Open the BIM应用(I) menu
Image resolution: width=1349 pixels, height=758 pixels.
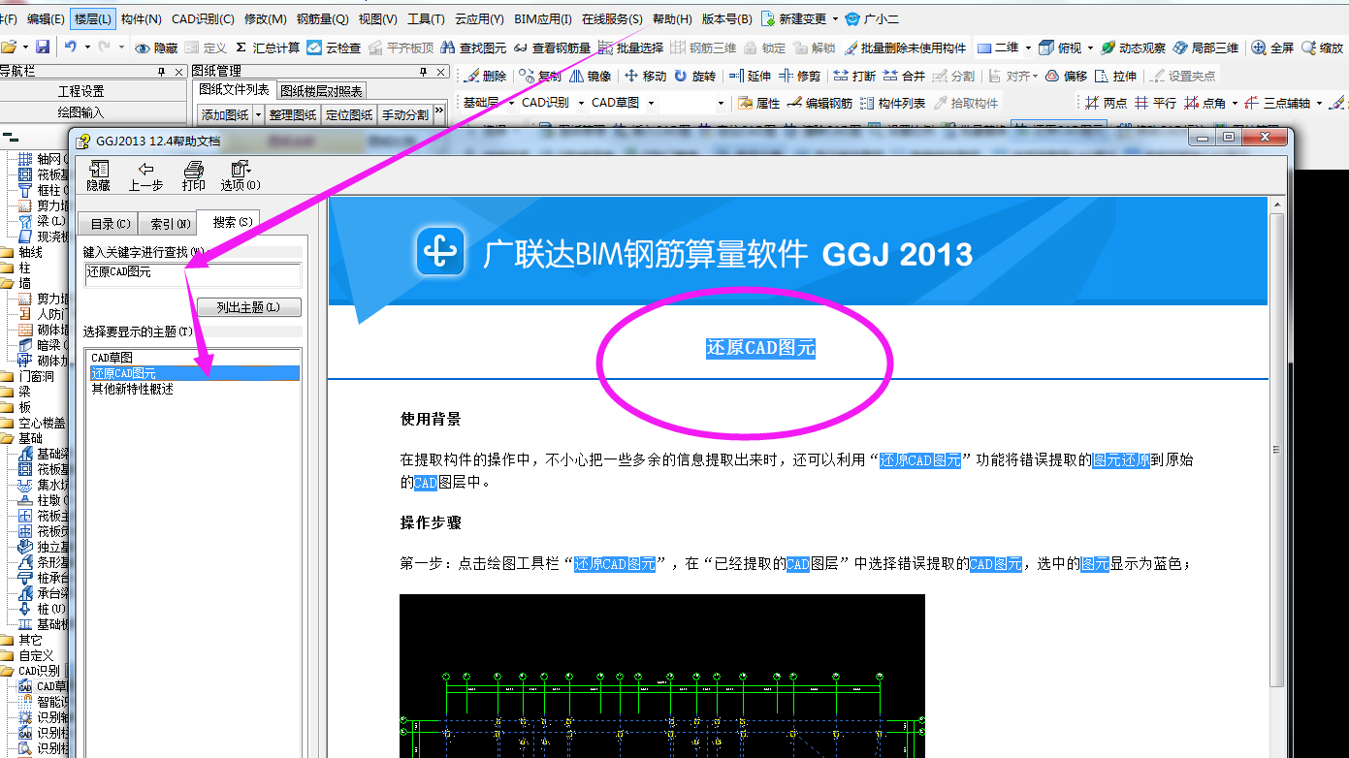(544, 18)
